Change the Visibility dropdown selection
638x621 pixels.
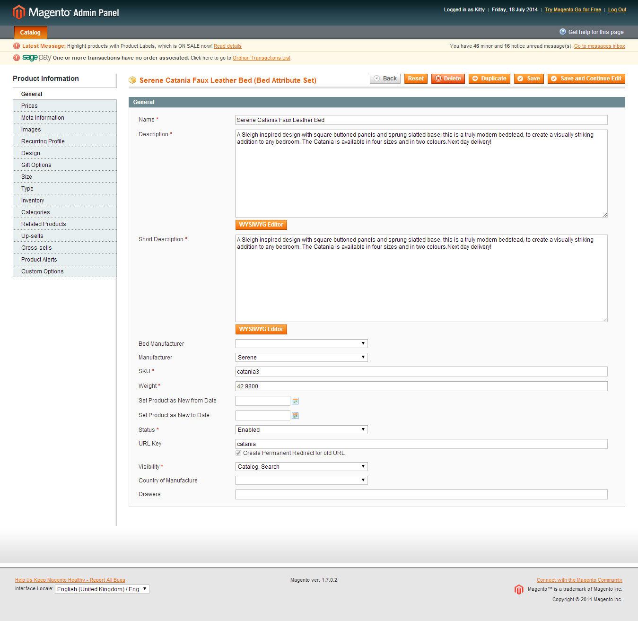[x=301, y=467]
